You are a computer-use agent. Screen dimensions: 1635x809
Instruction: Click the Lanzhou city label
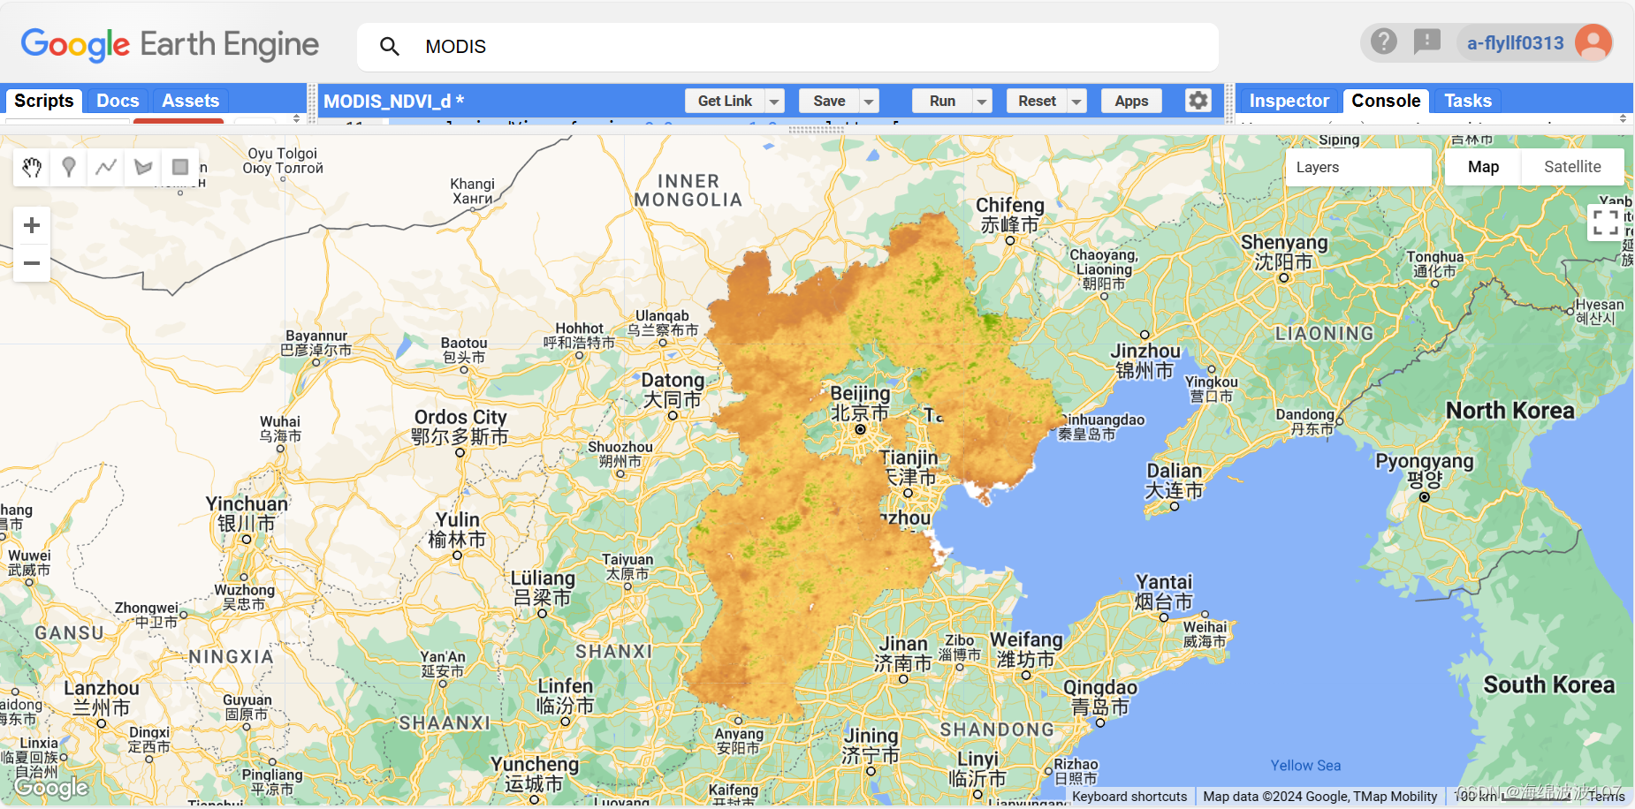pos(102,698)
